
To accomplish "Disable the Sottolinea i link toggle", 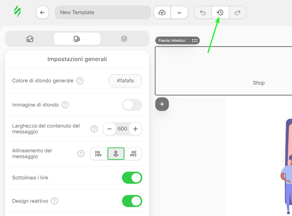I will coord(132,178).
